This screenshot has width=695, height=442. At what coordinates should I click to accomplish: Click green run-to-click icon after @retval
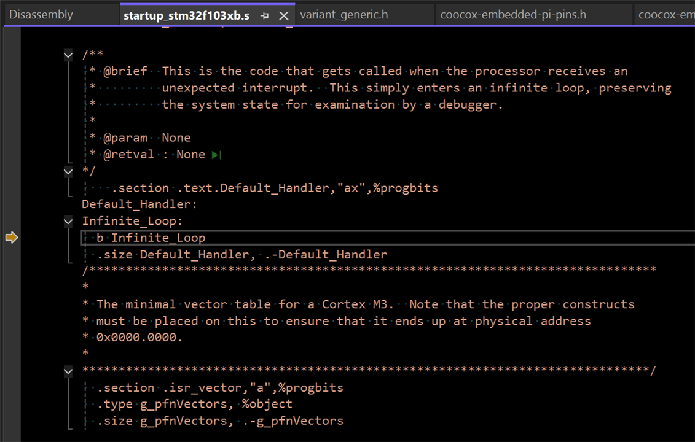pyautogui.click(x=216, y=155)
